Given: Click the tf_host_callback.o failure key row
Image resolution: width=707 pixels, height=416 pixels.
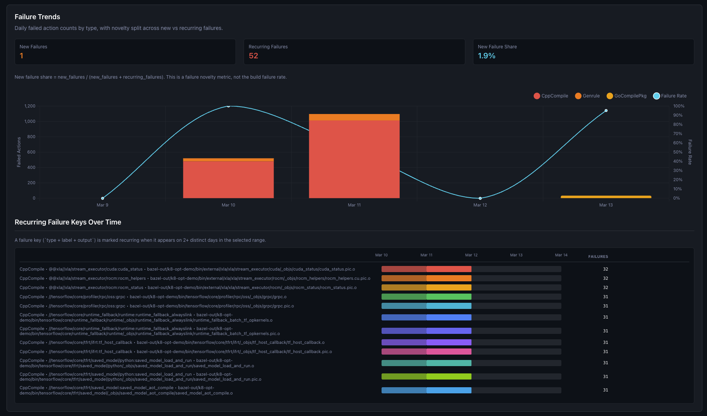Looking at the screenshot, I should click(x=354, y=342).
